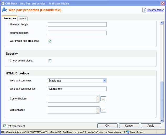
Task: Open the Documentation link
Action: tap(156, 10)
